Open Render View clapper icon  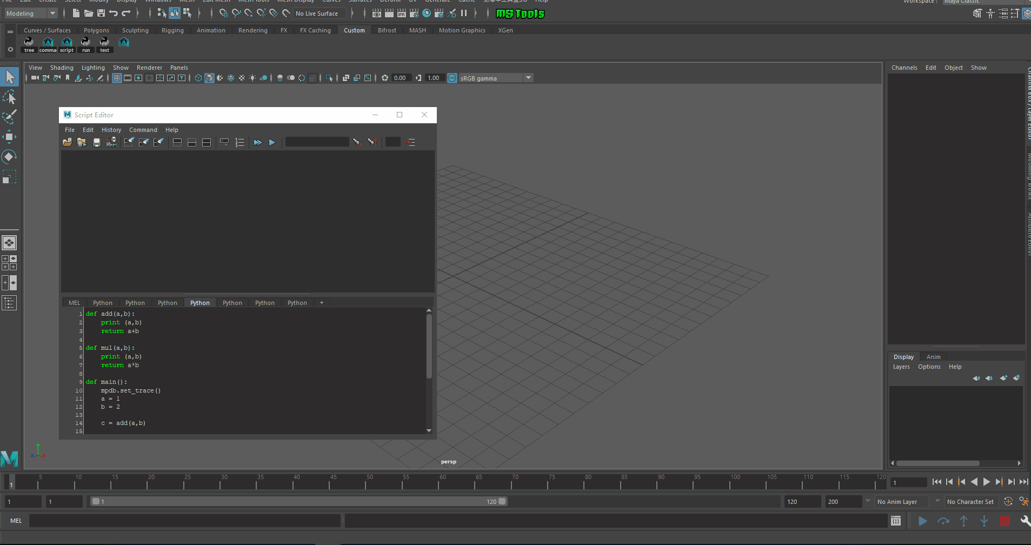[377, 13]
